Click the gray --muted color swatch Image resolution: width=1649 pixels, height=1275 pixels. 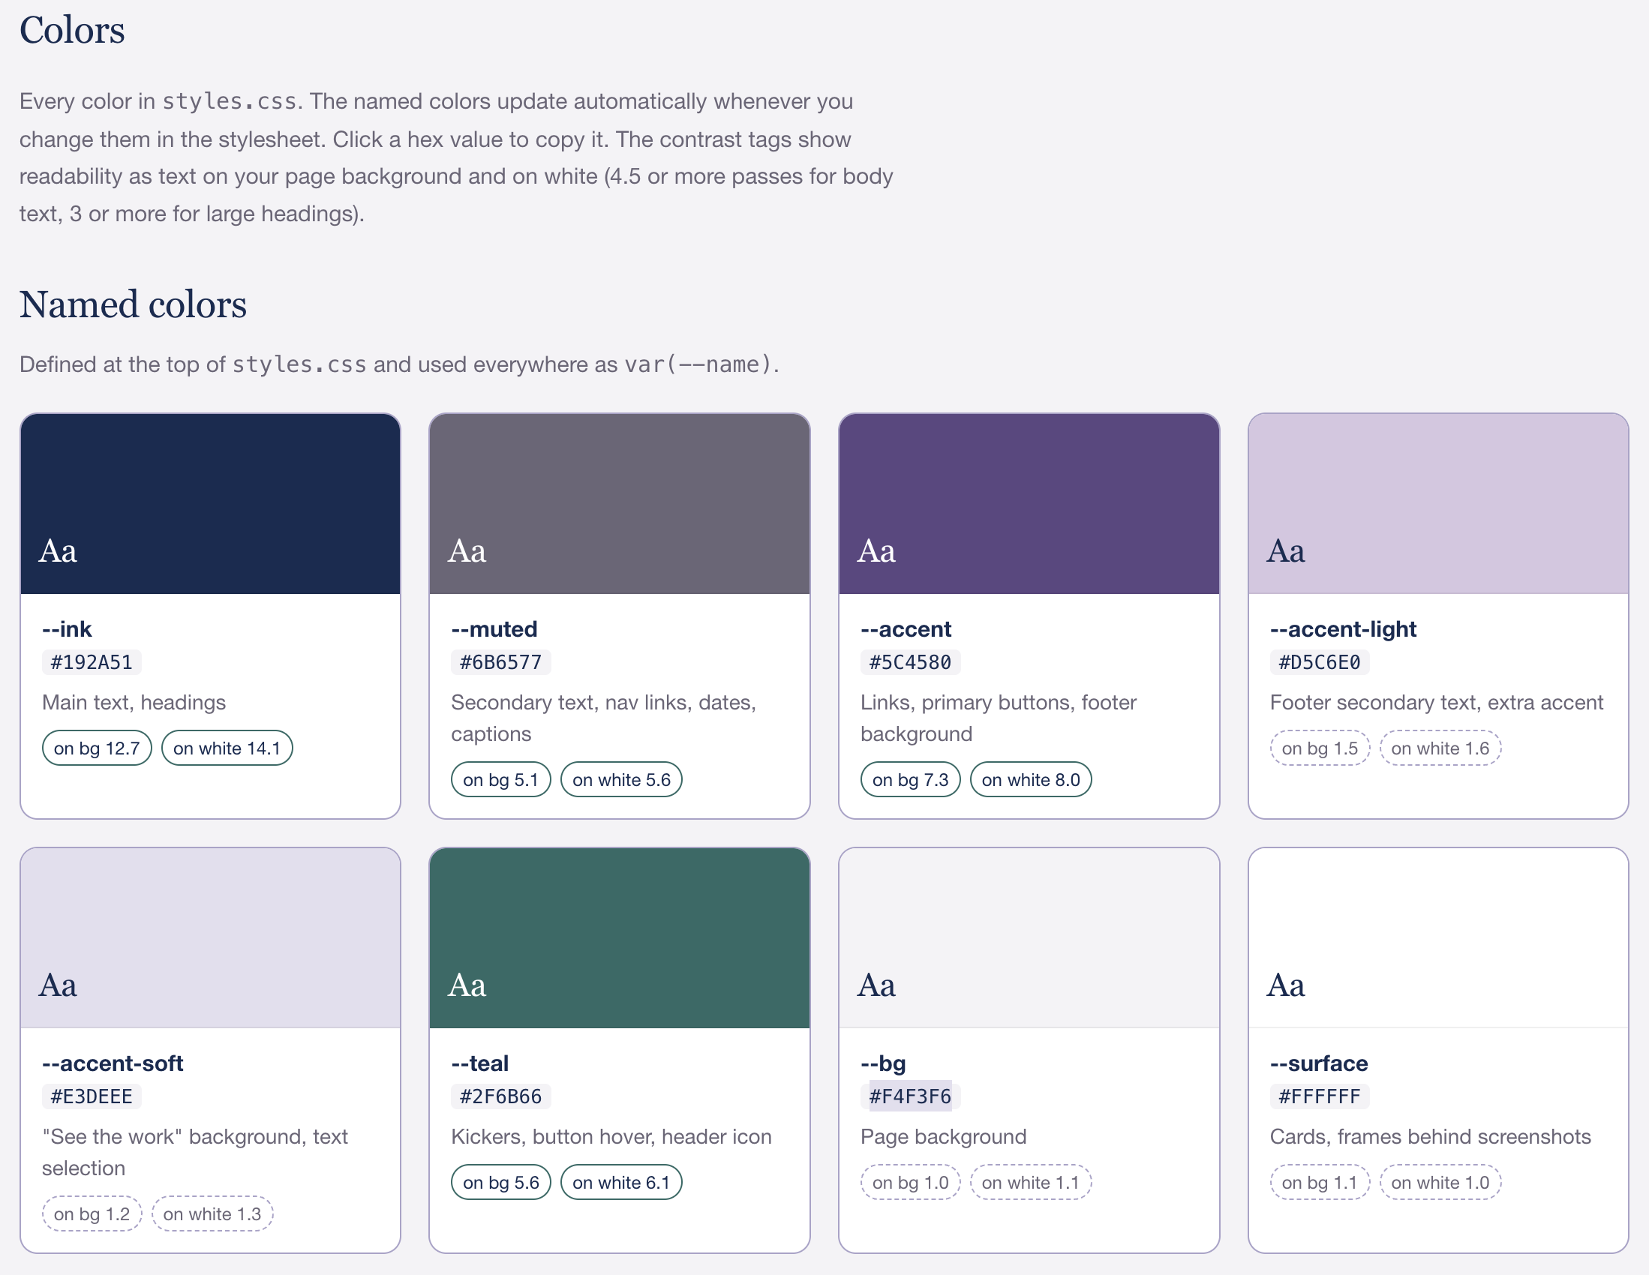pyautogui.click(x=619, y=503)
